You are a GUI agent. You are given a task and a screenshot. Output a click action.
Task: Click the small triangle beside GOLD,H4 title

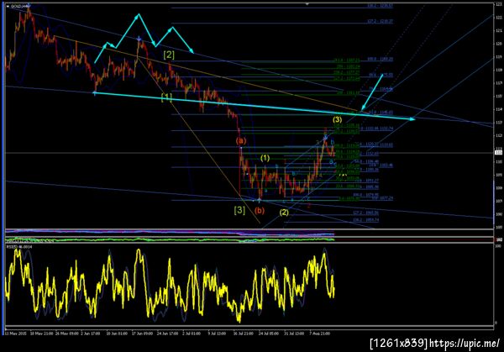pyautogui.click(x=8, y=6)
